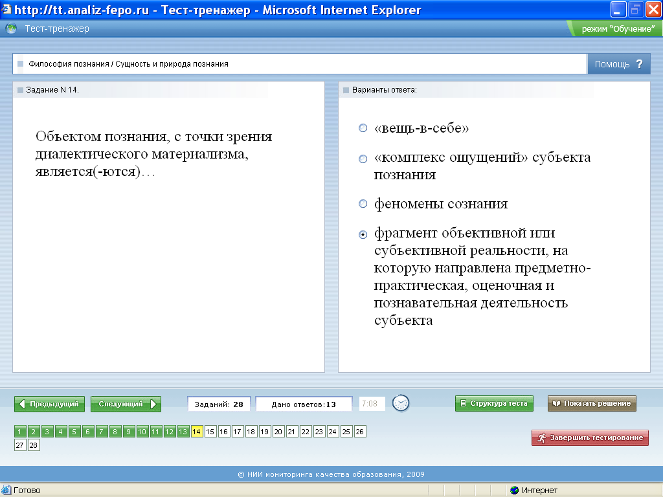Jump to question 24

(x=332, y=432)
